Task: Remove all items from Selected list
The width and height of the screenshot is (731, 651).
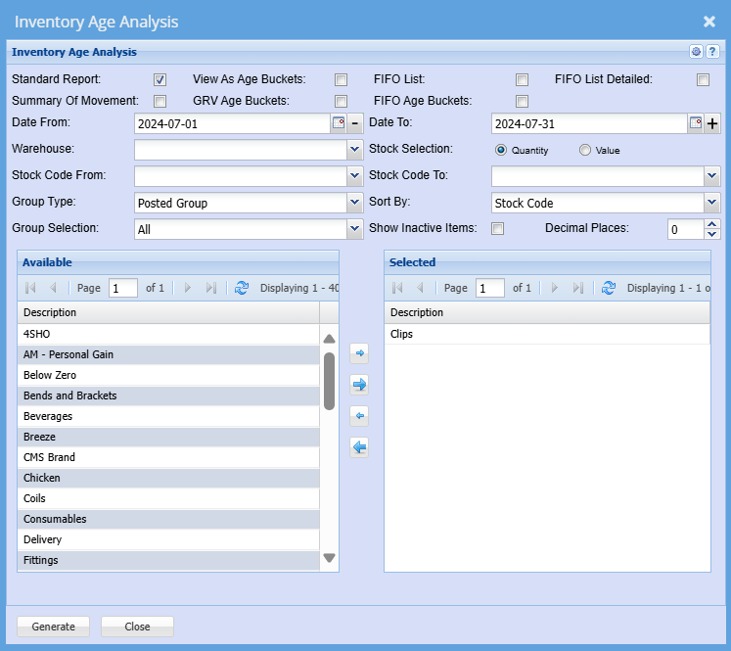Action: [359, 447]
